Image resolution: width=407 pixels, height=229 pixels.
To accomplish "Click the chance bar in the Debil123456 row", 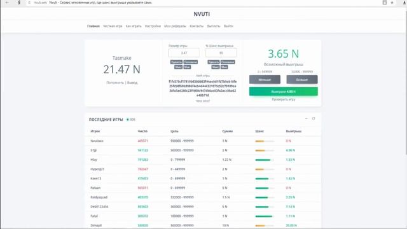I will click(265, 207).
